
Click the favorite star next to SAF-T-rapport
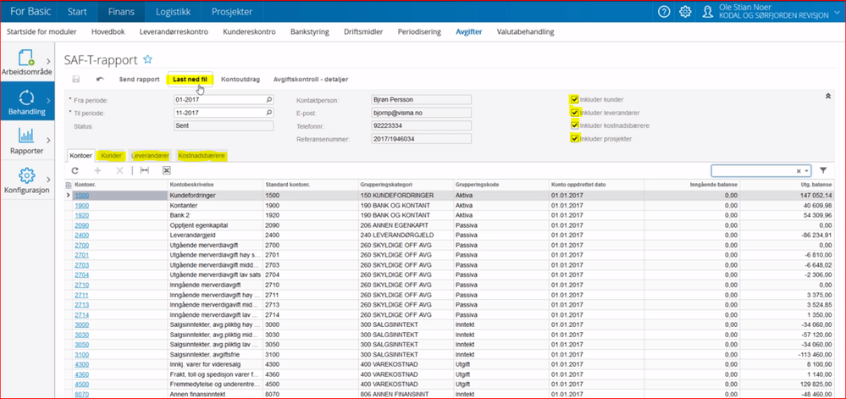[147, 60]
